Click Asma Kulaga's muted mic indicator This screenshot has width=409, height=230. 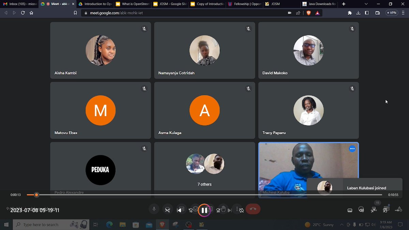click(x=248, y=89)
